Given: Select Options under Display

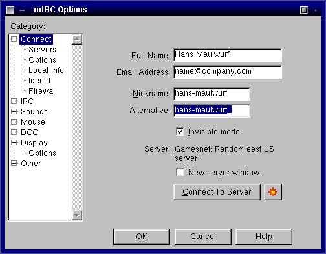Looking at the screenshot, I should coord(42,153).
